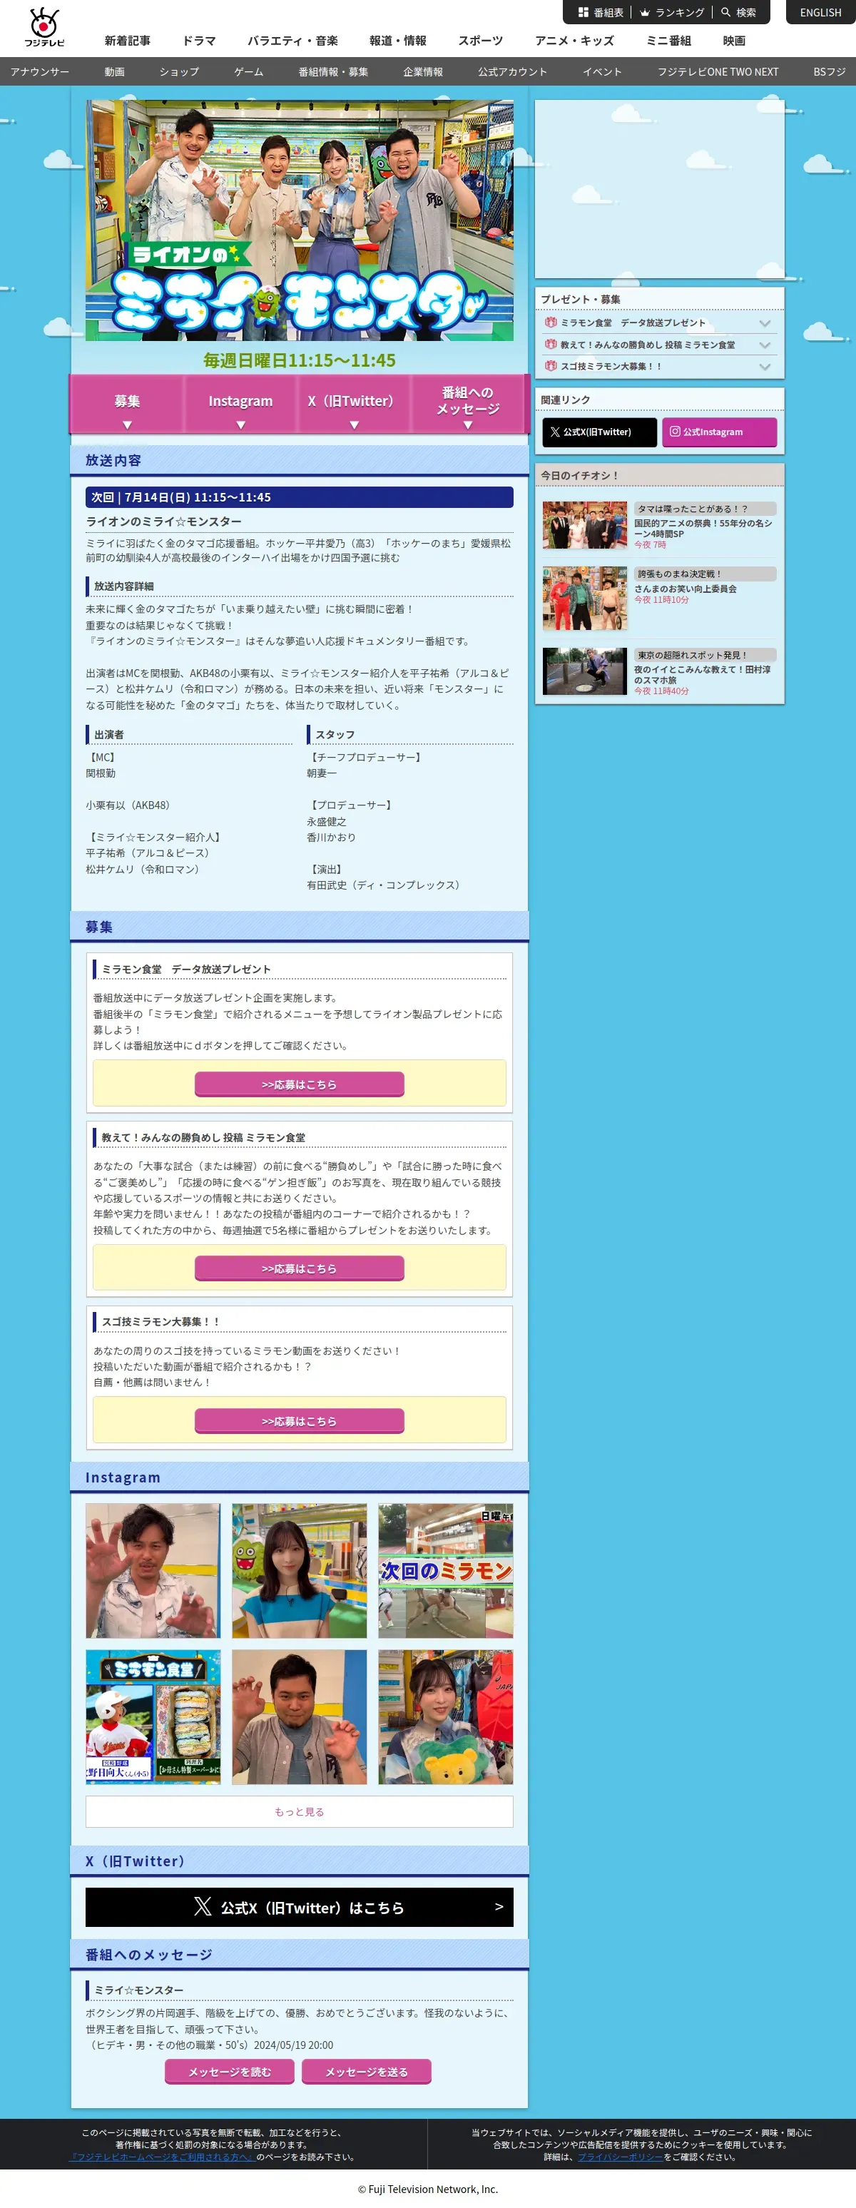Expand ミラモン食堂 データ放送プレゼント chevron
This screenshot has width=856, height=2208.
(x=764, y=323)
